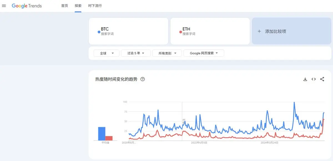
Task: Click the blue dot next to BTC
Action: coord(99,32)
